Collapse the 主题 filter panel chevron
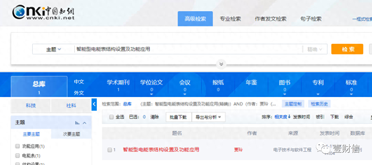The height and width of the screenshot is (165, 372). [84, 123]
